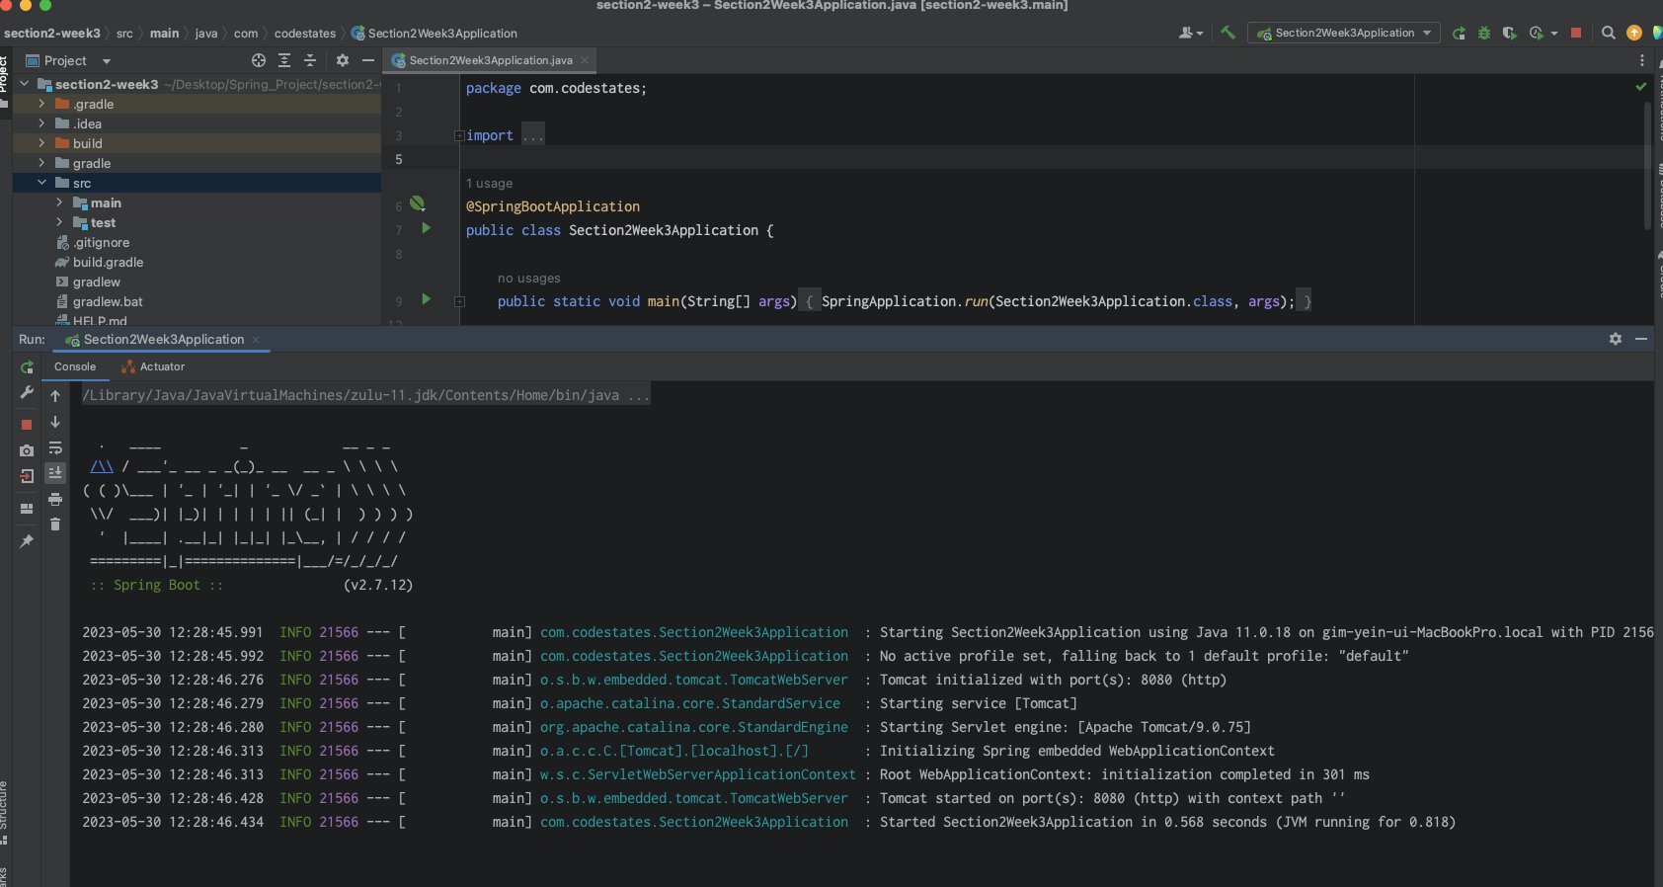Click the camera icon for thread dump

(27, 450)
